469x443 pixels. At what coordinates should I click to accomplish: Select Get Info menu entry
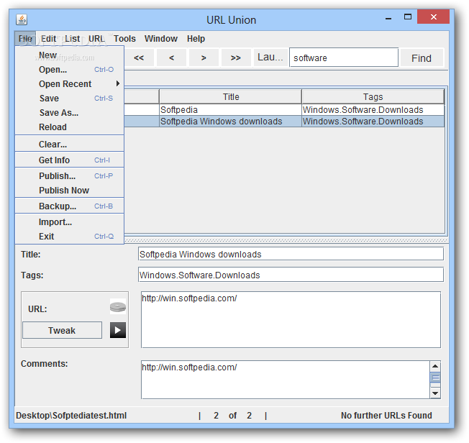pyautogui.click(x=69, y=160)
